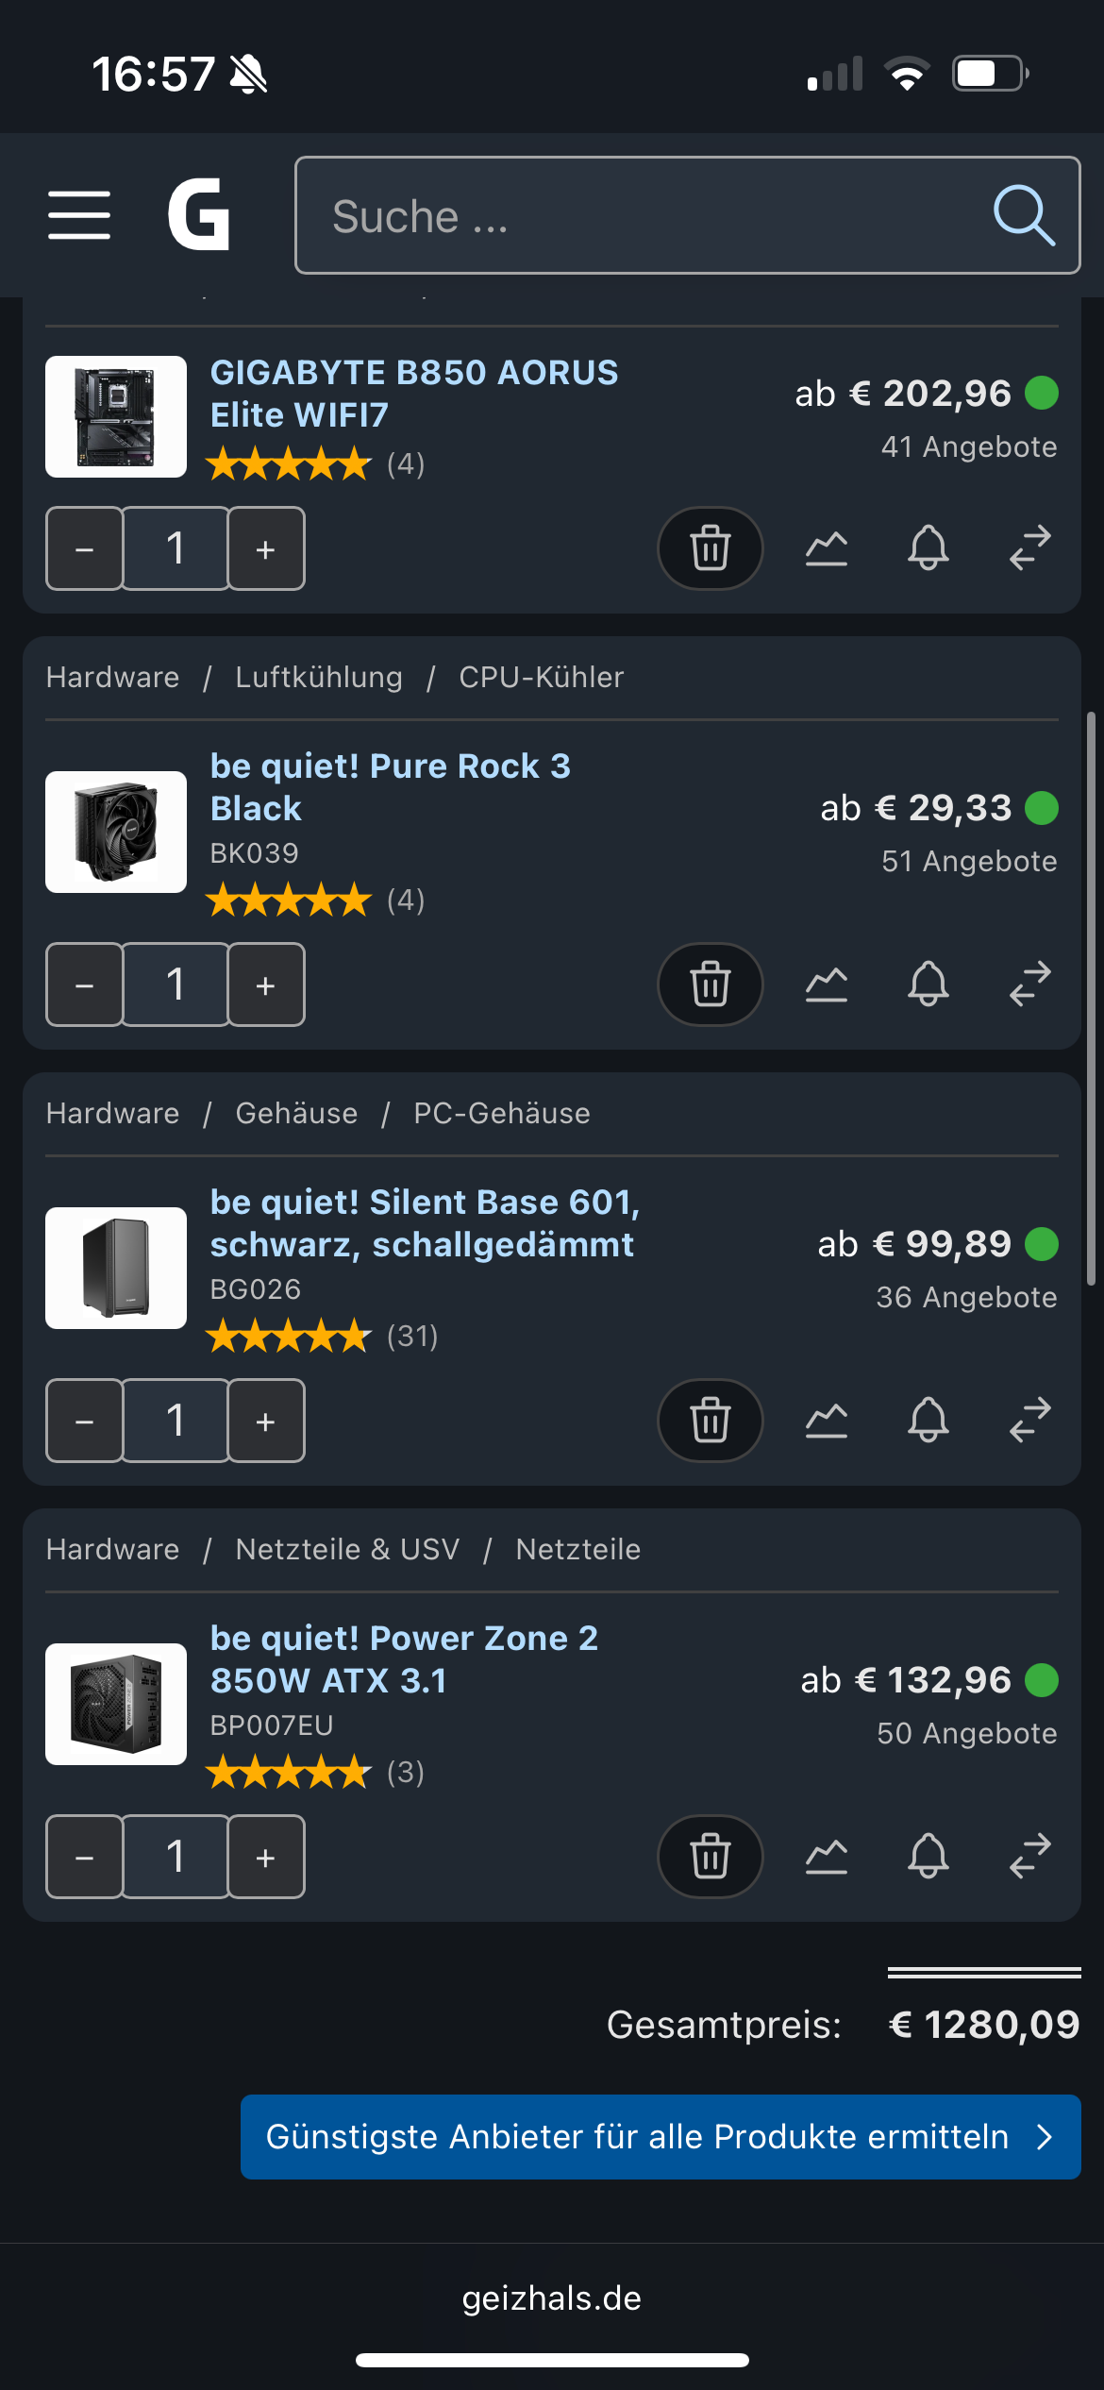Increase quantity of Silent Base 601
The width and height of the screenshot is (1104, 2390).
(266, 1421)
